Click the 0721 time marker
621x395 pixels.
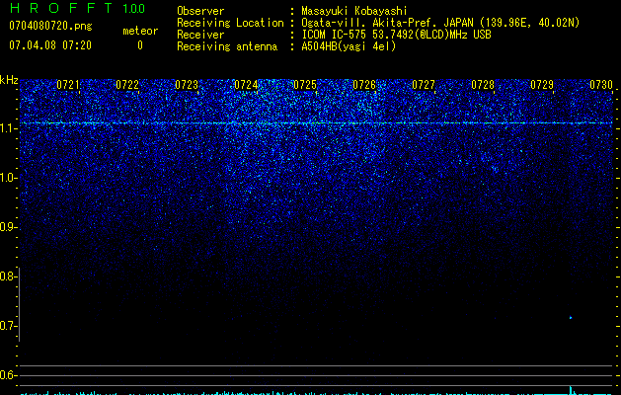click(x=68, y=85)
